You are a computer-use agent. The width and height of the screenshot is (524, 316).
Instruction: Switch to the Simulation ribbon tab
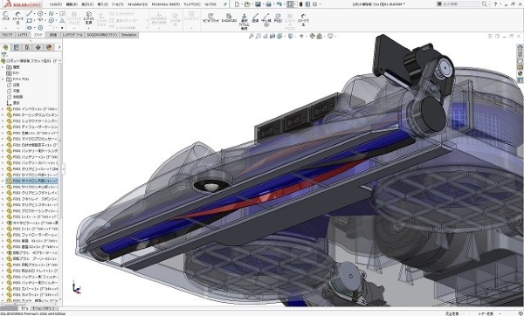tap(129, 35)
